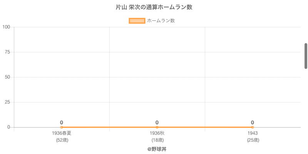The image size is (308, 154).
Task: Select the 1936春夏 x-axis label
Action: (62, 133)
